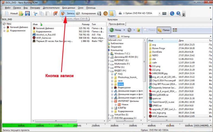213x132 pixels.
Task: Select win_logo.png file
Action: [159, 113]
